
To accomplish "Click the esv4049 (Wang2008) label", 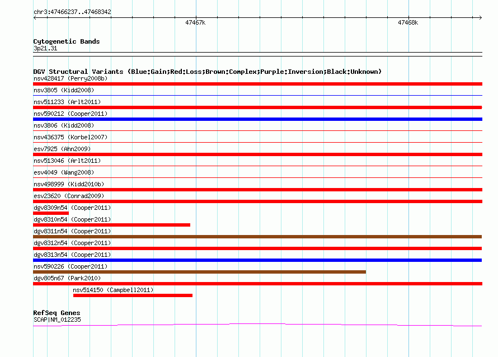I will 64,172.
